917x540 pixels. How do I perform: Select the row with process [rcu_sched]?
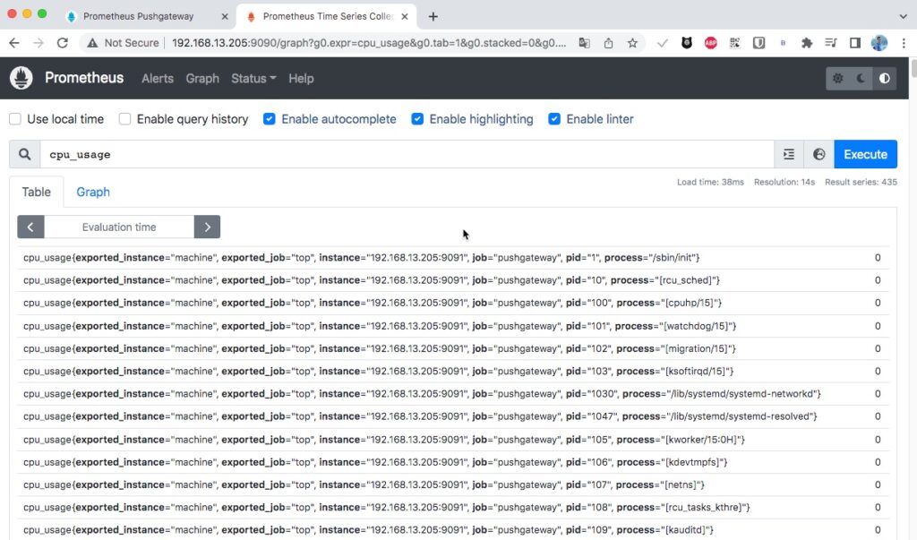point(452,280)
